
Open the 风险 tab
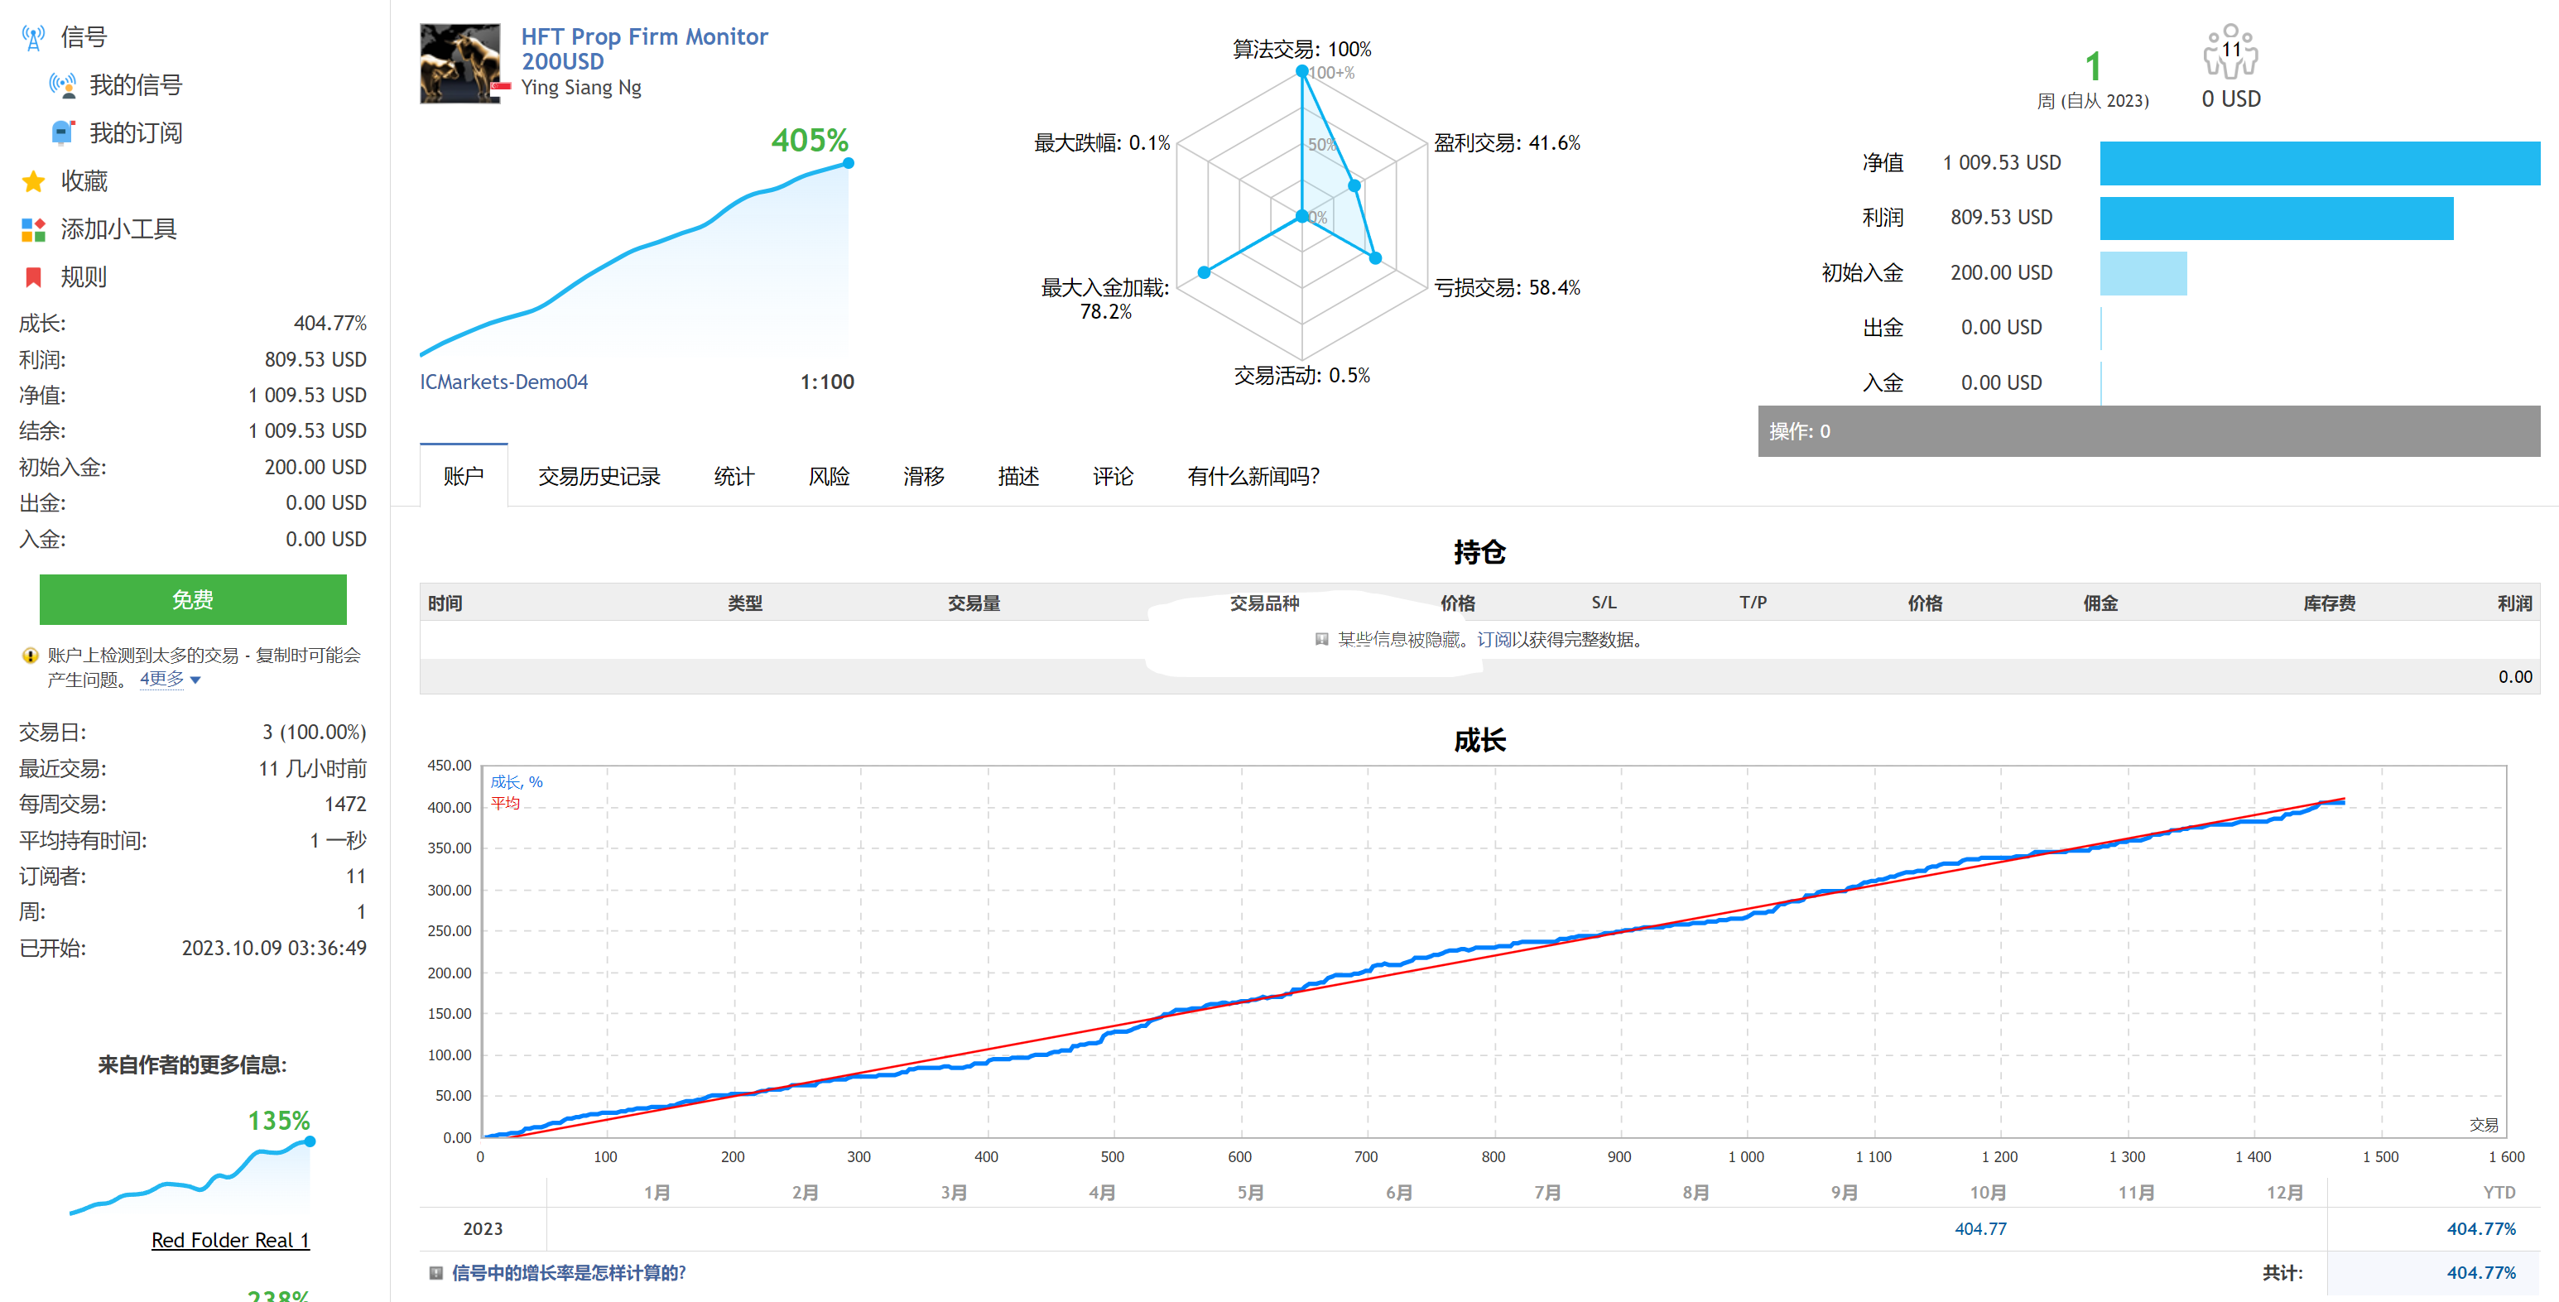point(829,477)
